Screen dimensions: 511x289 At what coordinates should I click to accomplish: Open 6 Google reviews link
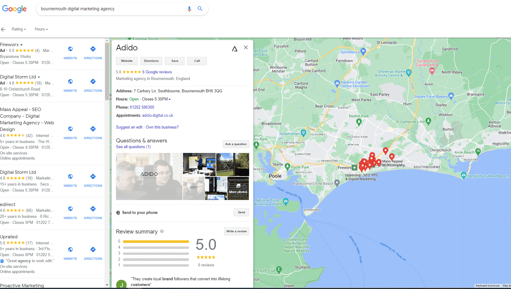click(x=157, y=72)
